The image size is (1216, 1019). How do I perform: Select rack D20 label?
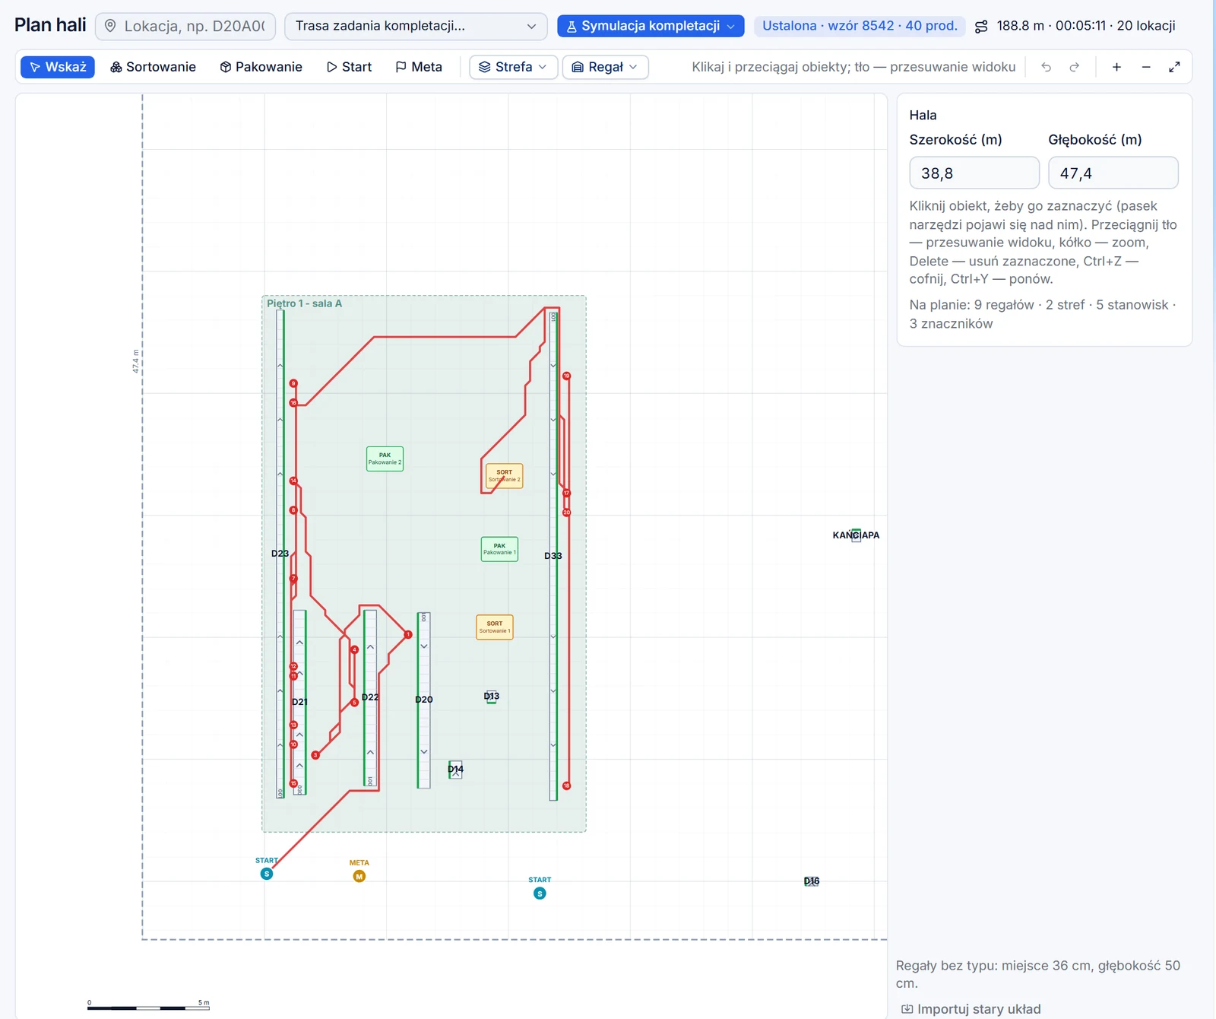424,700
